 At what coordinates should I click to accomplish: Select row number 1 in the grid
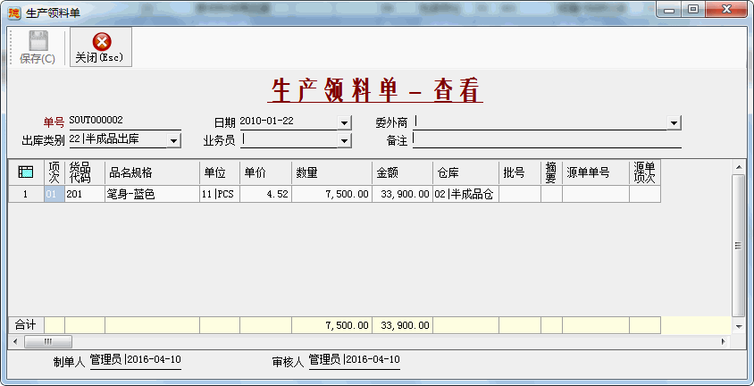point(26,194)
